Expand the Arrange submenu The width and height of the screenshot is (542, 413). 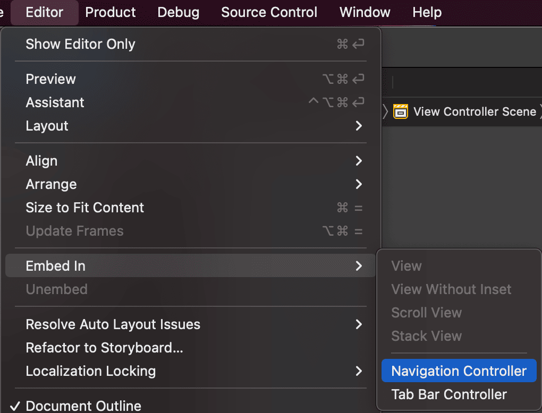coord(191,184)
